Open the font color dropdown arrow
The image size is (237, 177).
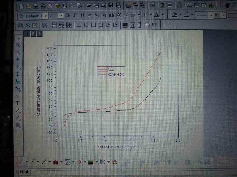163,15
